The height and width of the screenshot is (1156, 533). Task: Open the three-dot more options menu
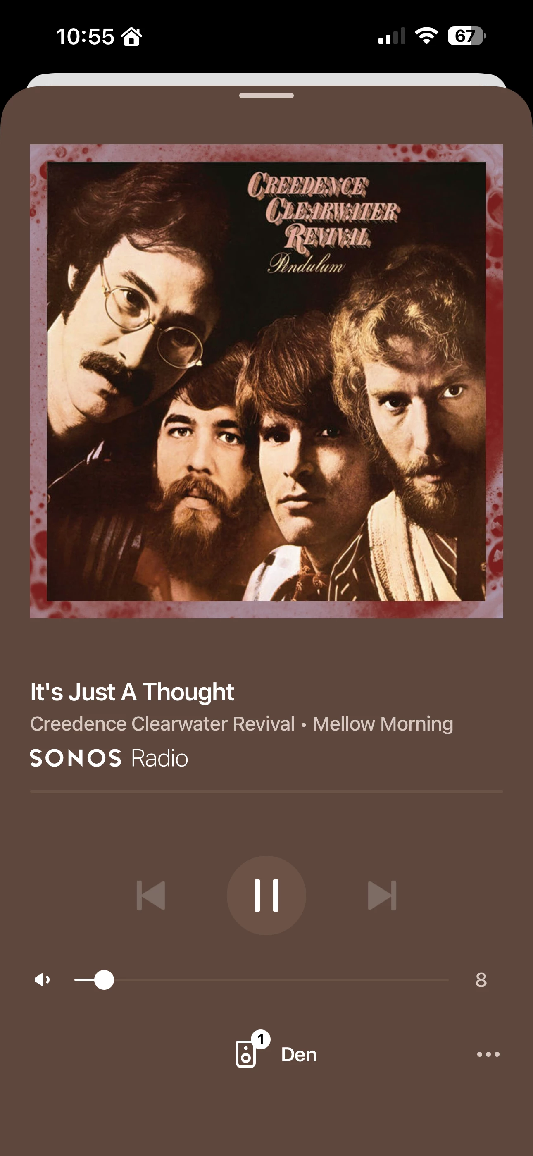tap(488, 1054)
